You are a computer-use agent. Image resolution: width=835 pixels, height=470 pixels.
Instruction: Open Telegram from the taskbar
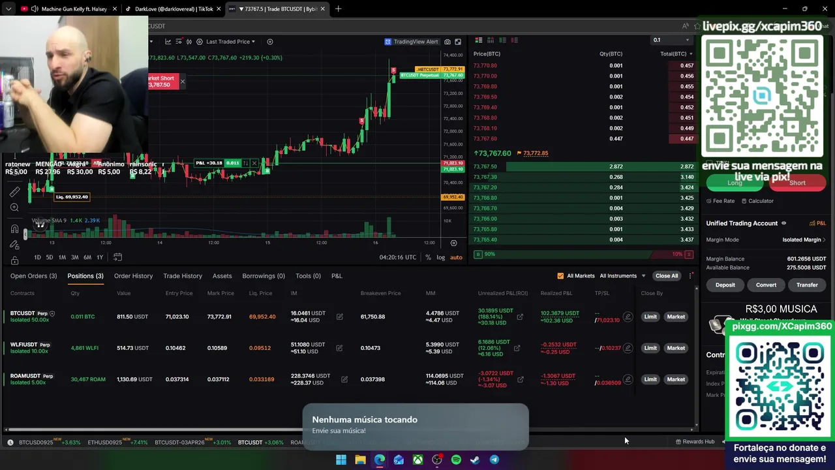click(494, 460)
